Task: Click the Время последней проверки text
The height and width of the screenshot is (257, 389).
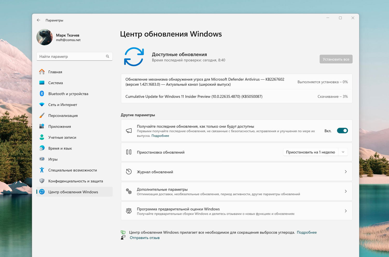Action: (189, 60)
